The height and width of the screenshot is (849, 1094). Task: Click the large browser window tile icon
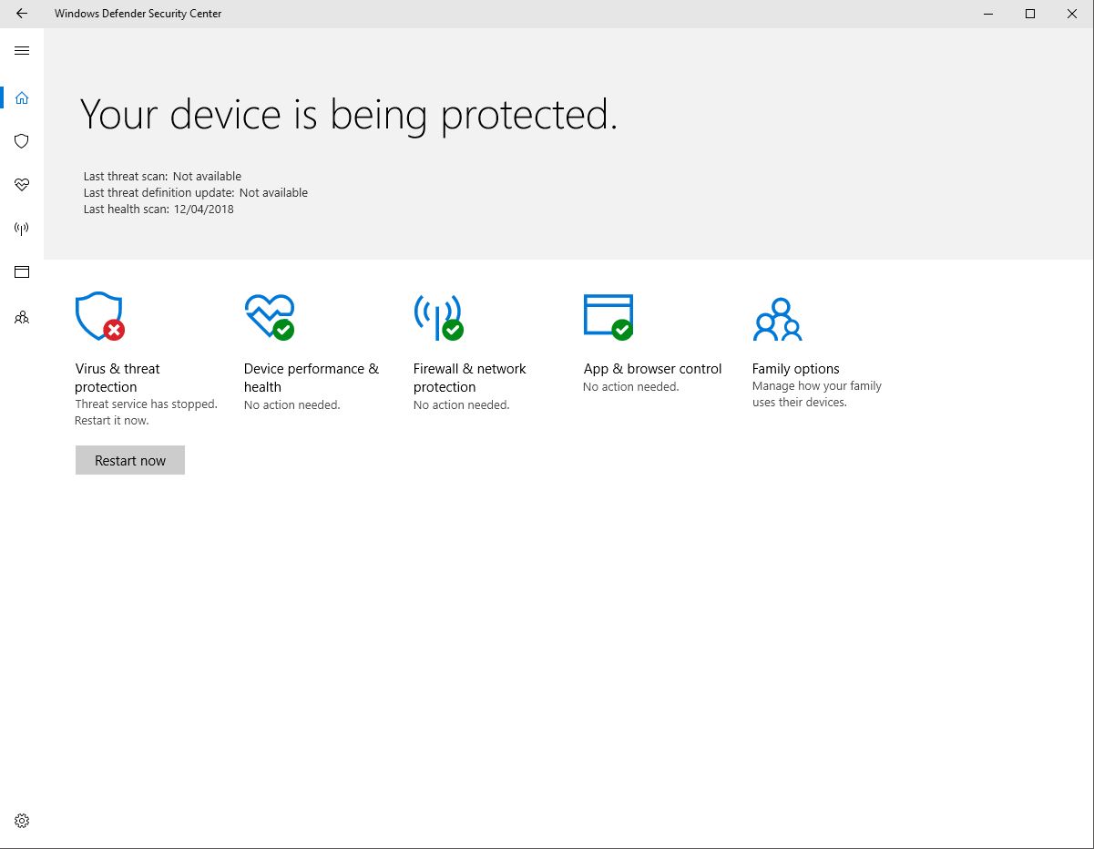(x=608, y=316)
